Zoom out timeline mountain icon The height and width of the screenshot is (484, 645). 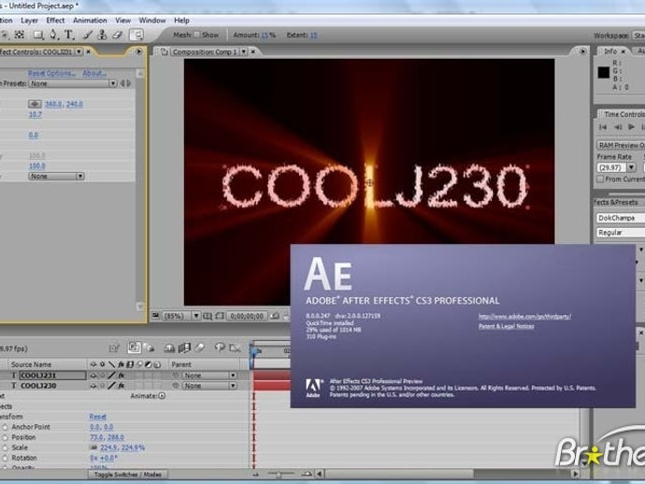click(x=255, y=475)
